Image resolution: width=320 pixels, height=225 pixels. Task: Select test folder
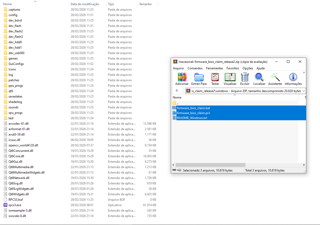pyautogui.click(x=11, y=118)
